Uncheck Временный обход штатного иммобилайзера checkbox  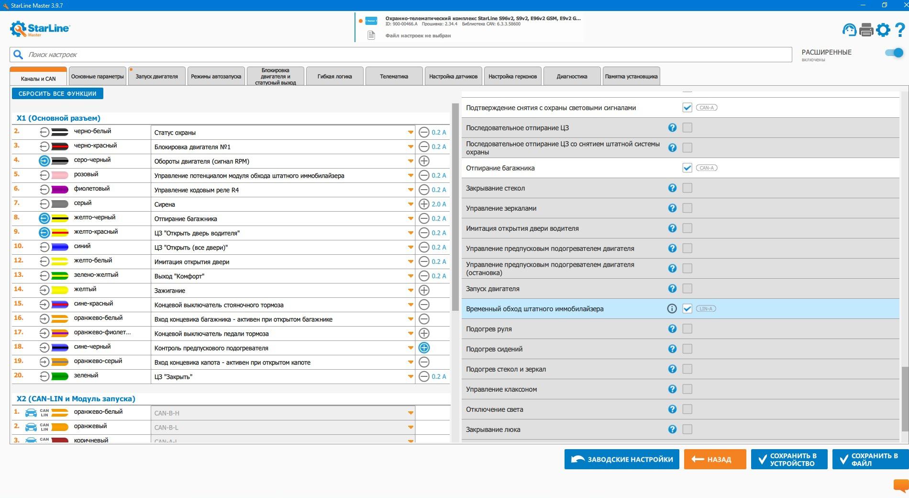[x=687, y=308]
